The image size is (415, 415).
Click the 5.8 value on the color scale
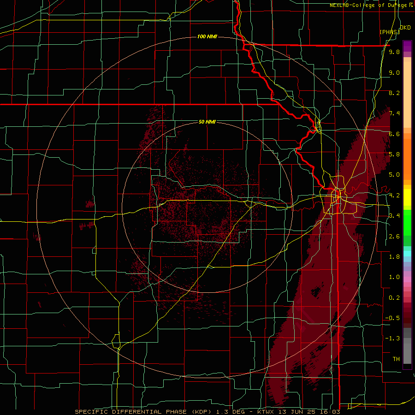click(394, 154)
